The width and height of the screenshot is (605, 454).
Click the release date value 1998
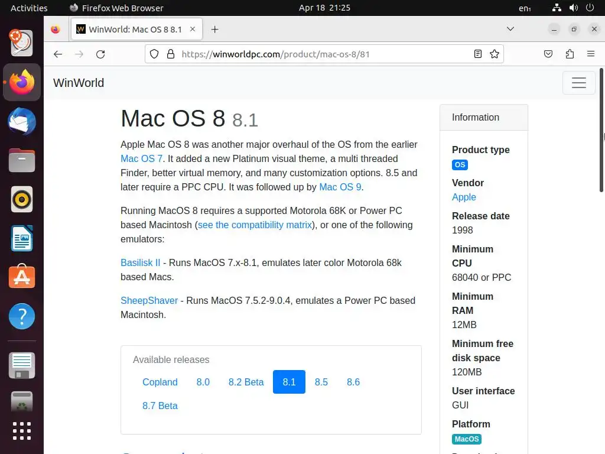462,230
